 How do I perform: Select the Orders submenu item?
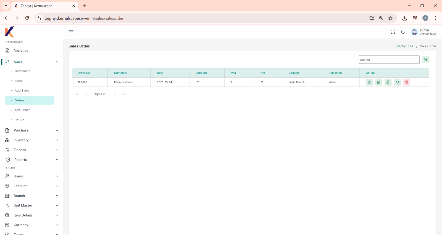(30, 100)
